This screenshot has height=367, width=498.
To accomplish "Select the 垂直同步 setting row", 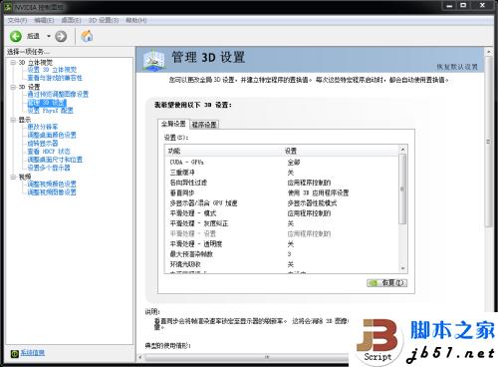I will [282, 192].
